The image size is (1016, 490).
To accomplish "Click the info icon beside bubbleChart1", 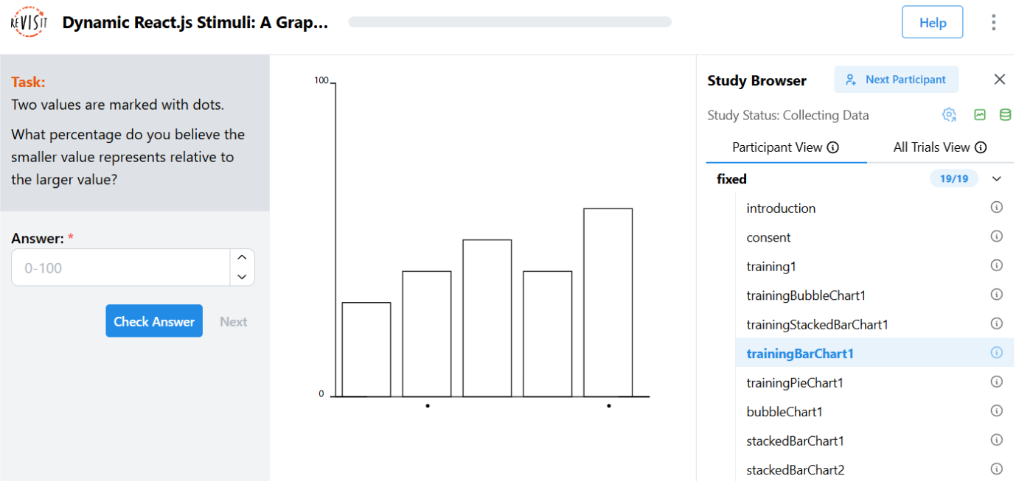I will pos(996,411).
